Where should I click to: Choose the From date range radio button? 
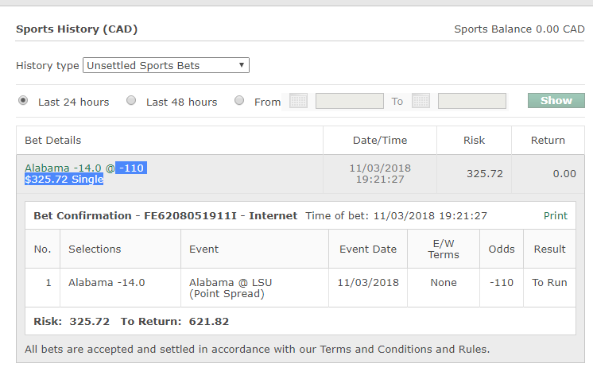pyautogui.click(x=239, y=101)
